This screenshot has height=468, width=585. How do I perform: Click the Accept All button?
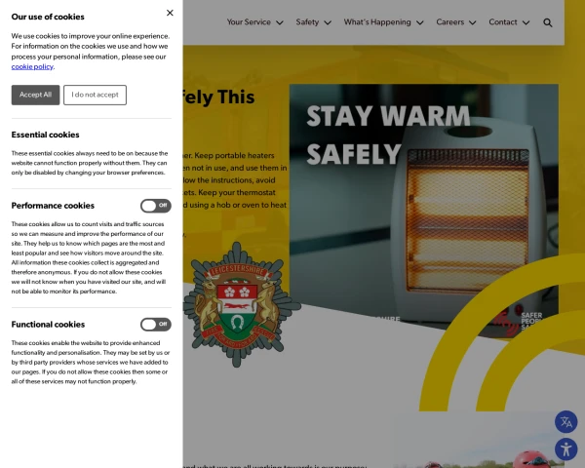35,95
